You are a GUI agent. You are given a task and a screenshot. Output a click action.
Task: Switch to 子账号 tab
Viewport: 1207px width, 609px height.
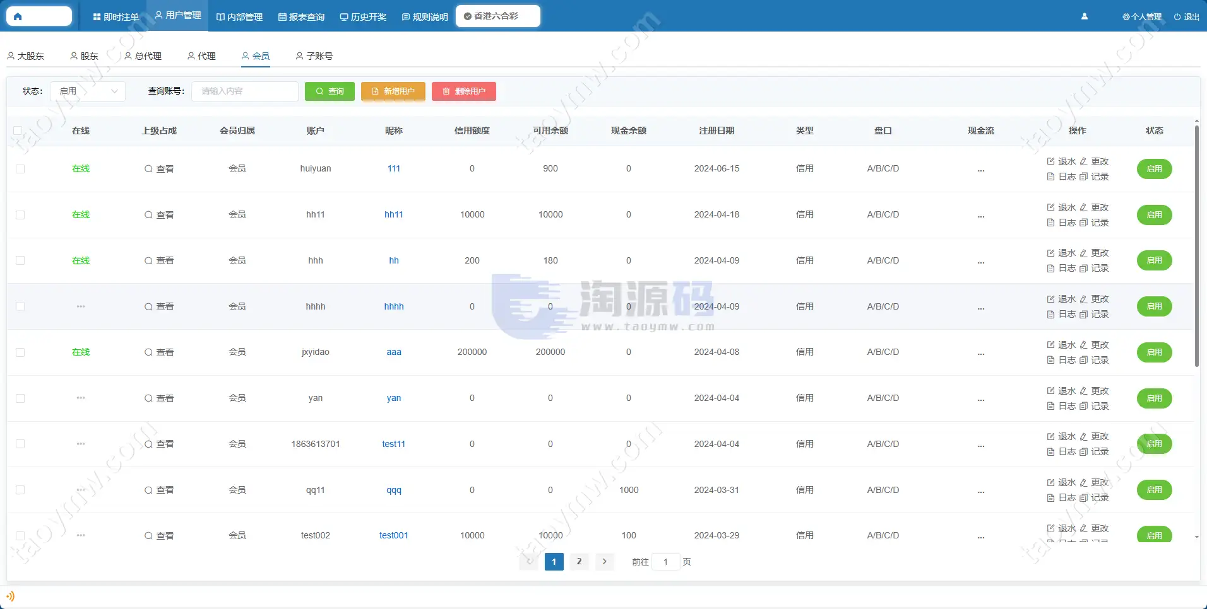pos(314,56)
